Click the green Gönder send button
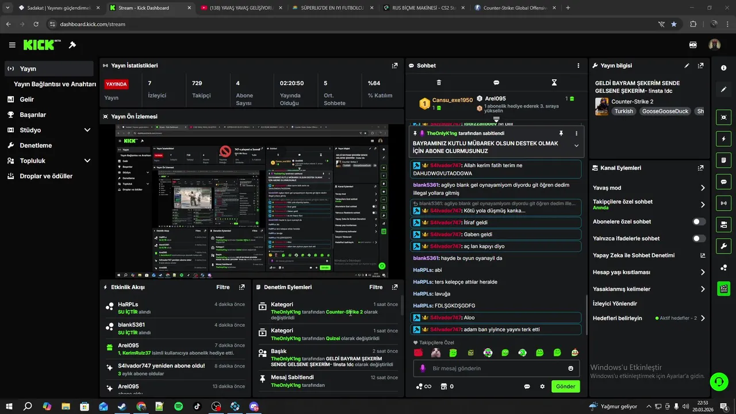Screen dimensions: 736x414 [x=565, y=386]
